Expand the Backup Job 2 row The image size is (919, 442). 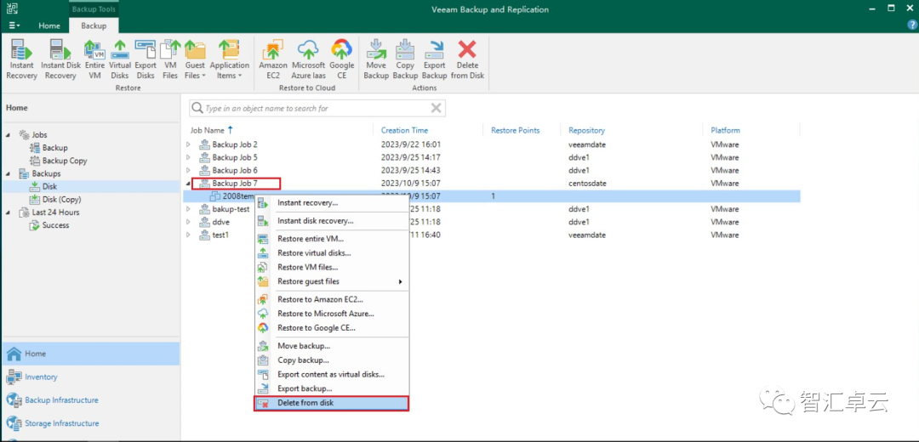click(188, 144)
